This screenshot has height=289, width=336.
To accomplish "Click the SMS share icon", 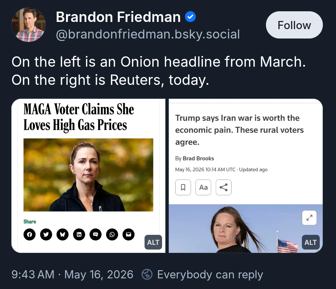I will coord(95,234).
